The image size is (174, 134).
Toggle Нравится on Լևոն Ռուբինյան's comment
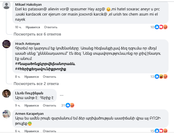pos(32,105)
